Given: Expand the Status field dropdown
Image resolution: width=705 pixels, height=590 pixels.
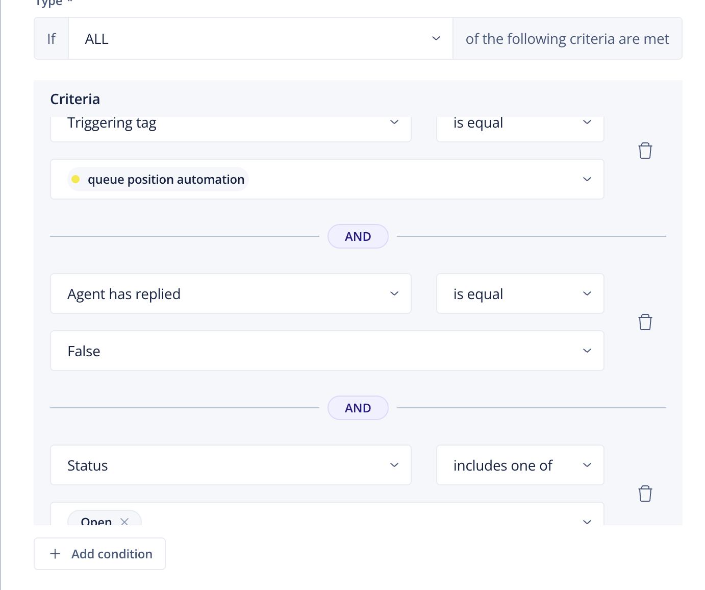Looking at the screenshot, I should pyautogui.click(x=394, y=465).
